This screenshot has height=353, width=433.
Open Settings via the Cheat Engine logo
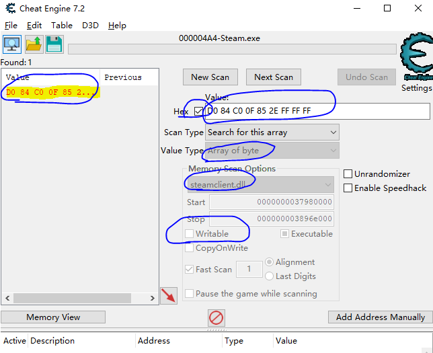point(416,56)
